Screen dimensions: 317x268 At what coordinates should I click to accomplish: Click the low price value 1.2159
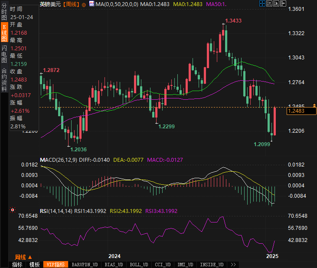point(18,64)
